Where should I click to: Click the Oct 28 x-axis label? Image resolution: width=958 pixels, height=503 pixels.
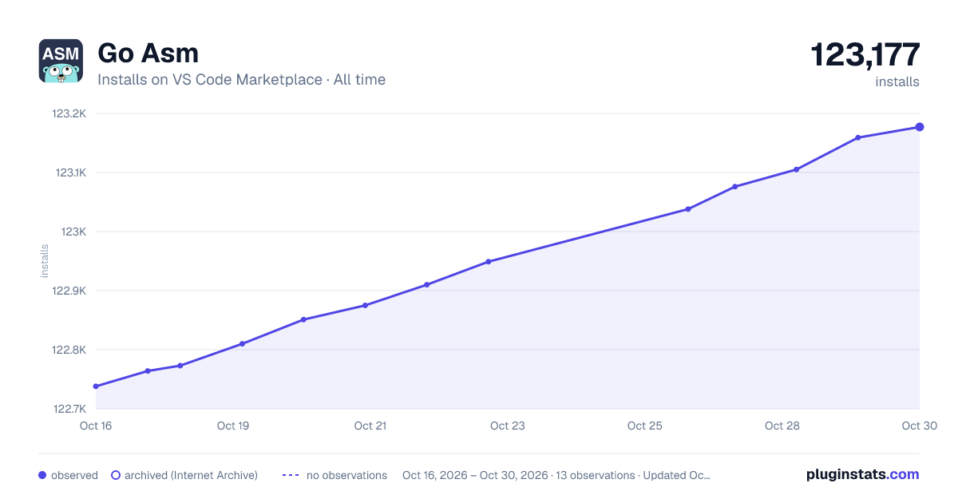782,426
